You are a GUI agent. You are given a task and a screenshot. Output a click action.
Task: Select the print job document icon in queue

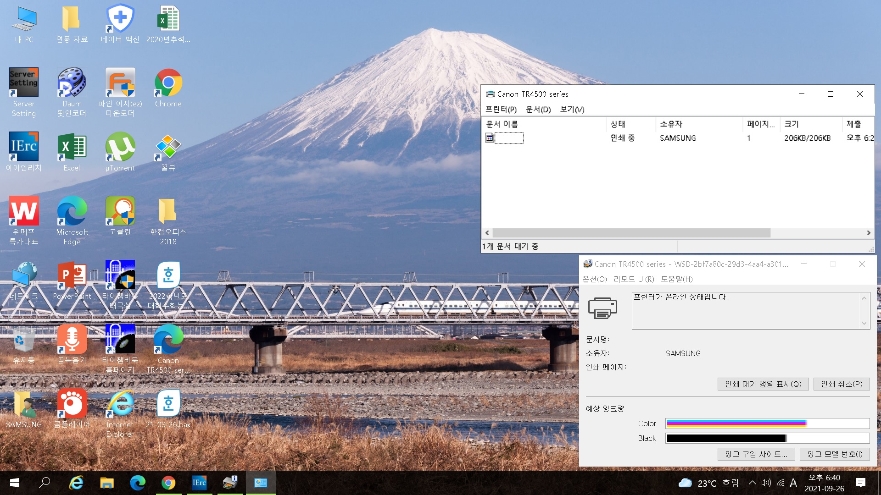point(490,138)
